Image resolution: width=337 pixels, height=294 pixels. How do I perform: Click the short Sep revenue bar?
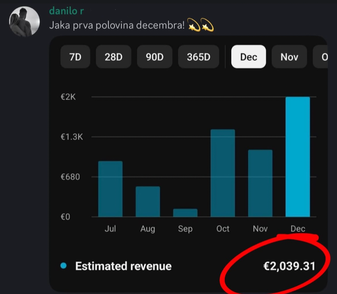[185, 213]
